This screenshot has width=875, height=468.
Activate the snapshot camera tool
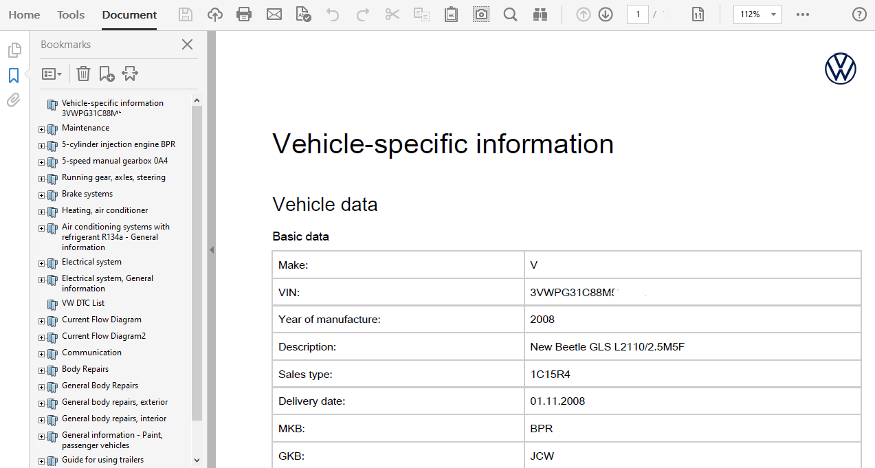coord(481,14)
